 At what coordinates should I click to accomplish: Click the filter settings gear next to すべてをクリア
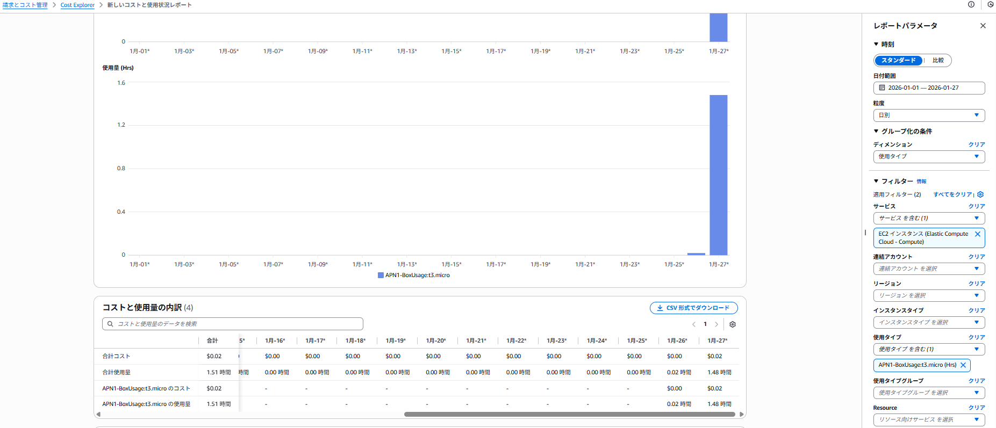pos(980,194)
